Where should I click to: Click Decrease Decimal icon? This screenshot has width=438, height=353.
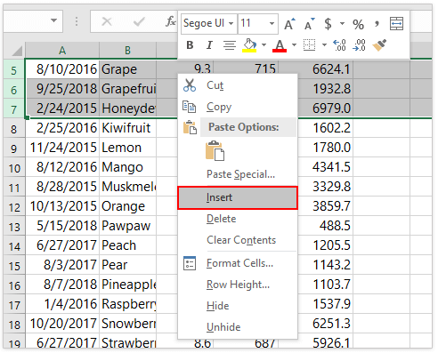[x=359, y=45]
